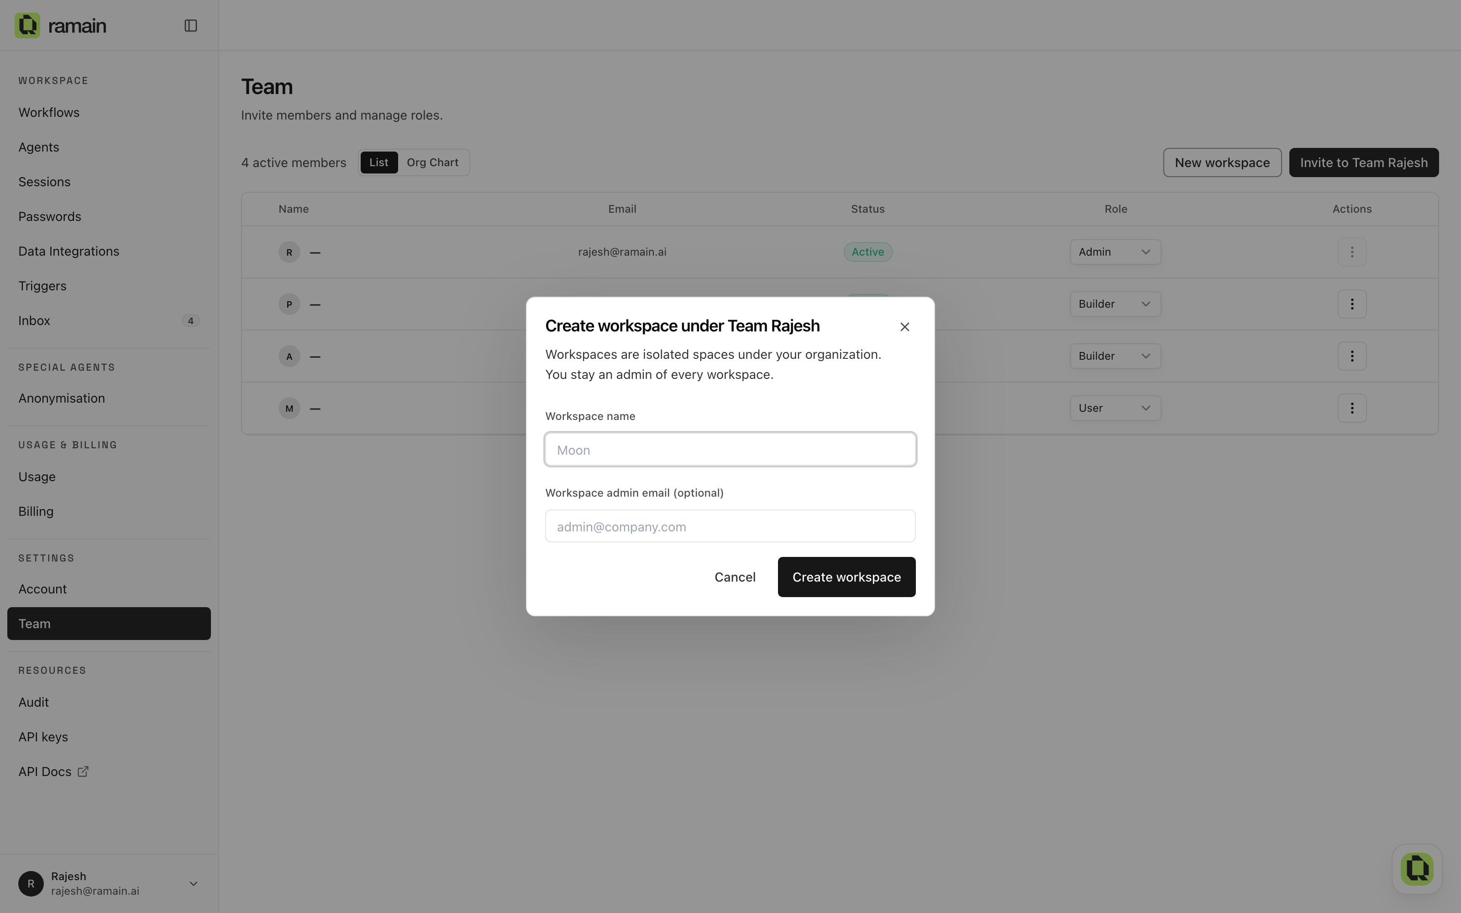This screenshot has width=1461, height=913.
Task: Open actions menu for rajesh@ramain.ai row
Action: point(1352,252)
